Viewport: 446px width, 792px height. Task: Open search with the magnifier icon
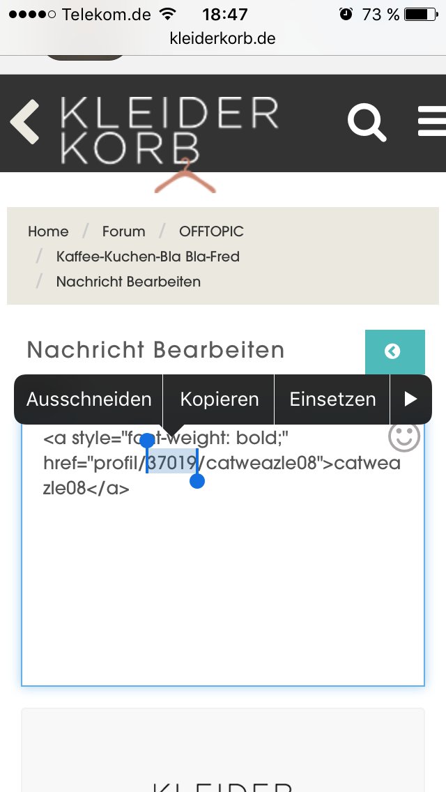click(x=367, y=123)
